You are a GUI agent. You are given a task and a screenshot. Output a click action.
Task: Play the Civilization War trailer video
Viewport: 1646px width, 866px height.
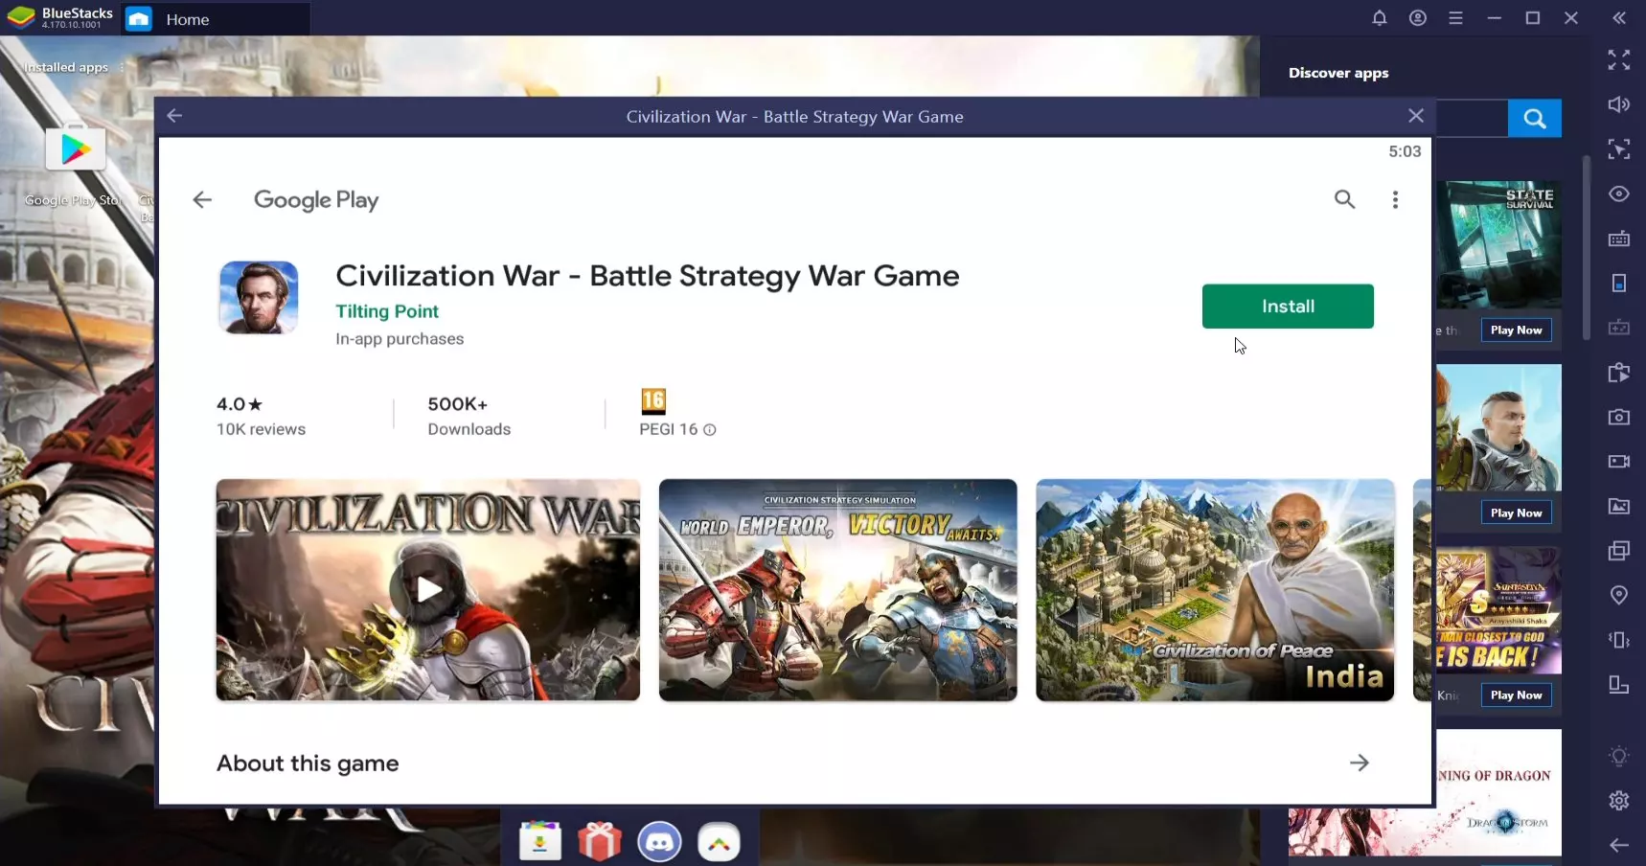[427, 589]
